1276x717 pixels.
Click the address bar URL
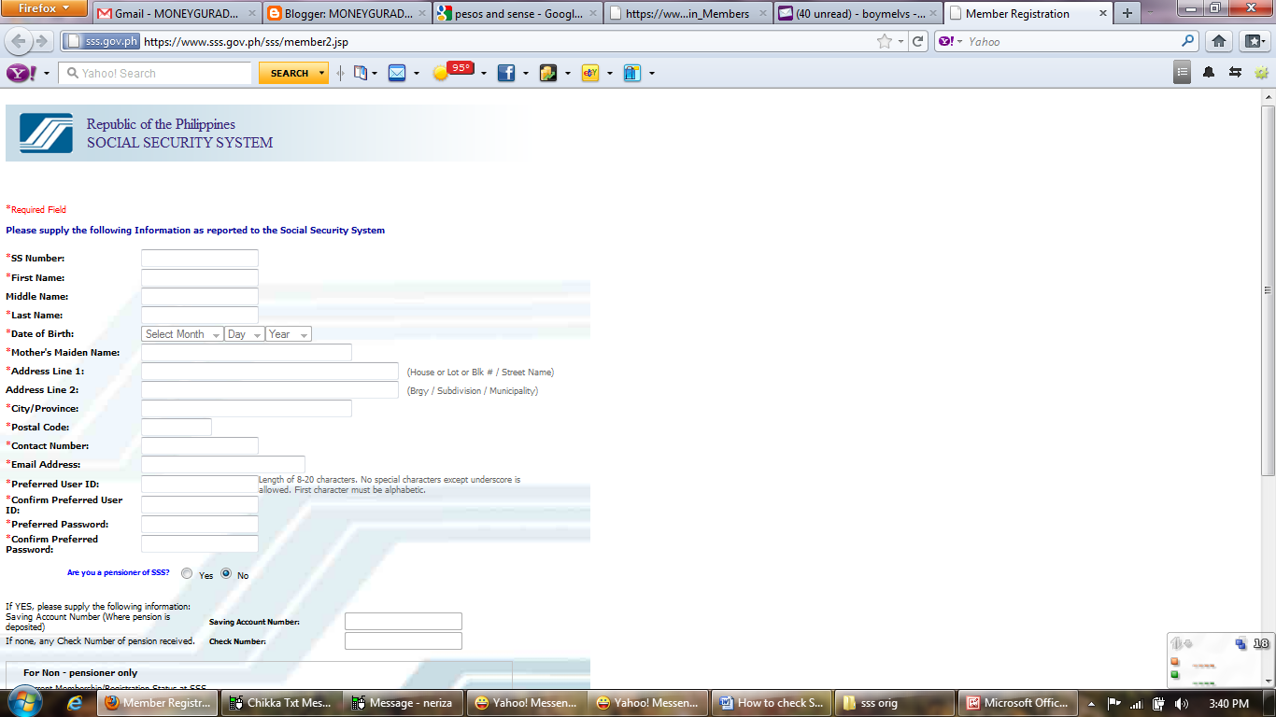(246, 41)
